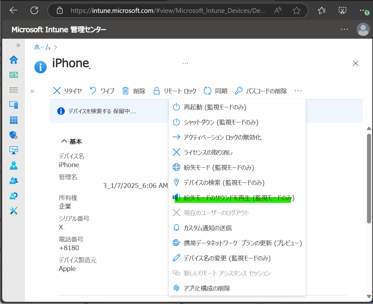Open the Home icon in the sidebar

coord(14,60)
